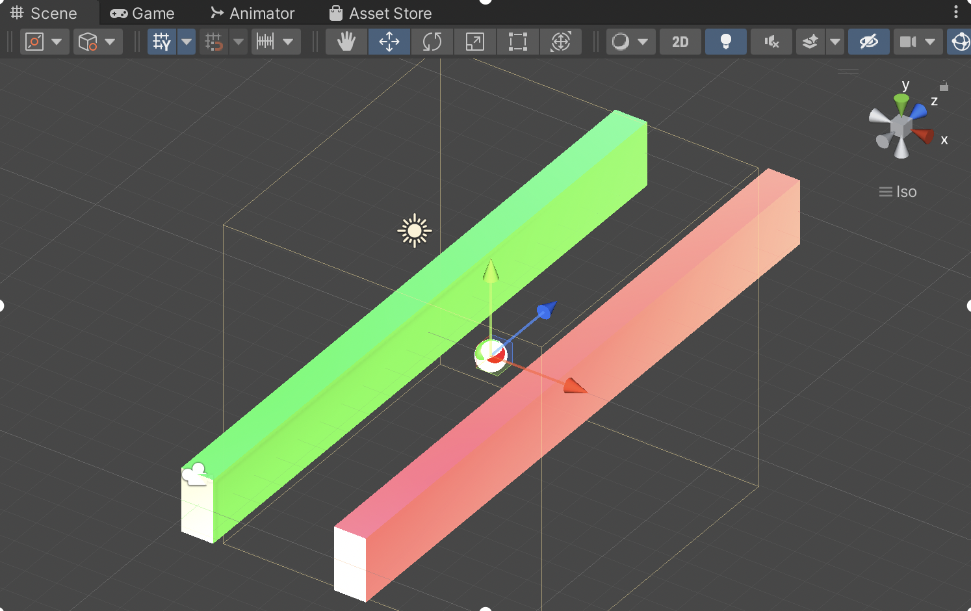971x611 pixels.
Task: Toggle hidden objects visibility eye icon
Action: coord(869,42)
